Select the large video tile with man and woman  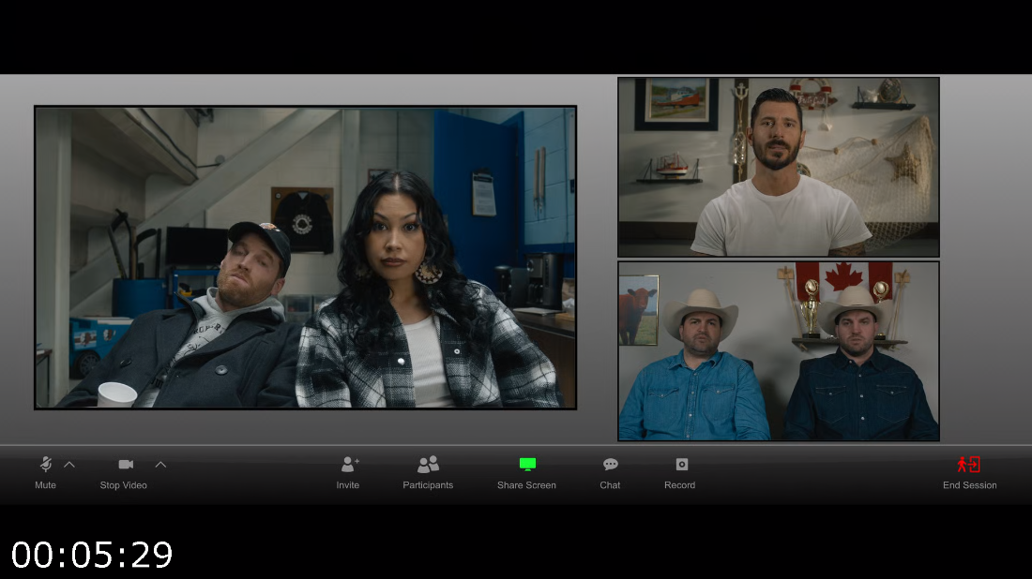pos(305,258)
